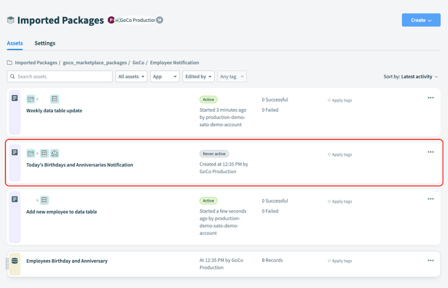Switch to the Settings tab
Screen dimensions: 448x288
point(45,43)
